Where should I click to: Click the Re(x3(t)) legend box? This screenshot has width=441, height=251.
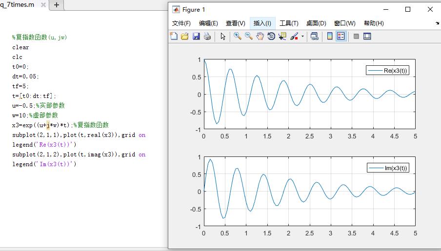(x=387, y=71)
